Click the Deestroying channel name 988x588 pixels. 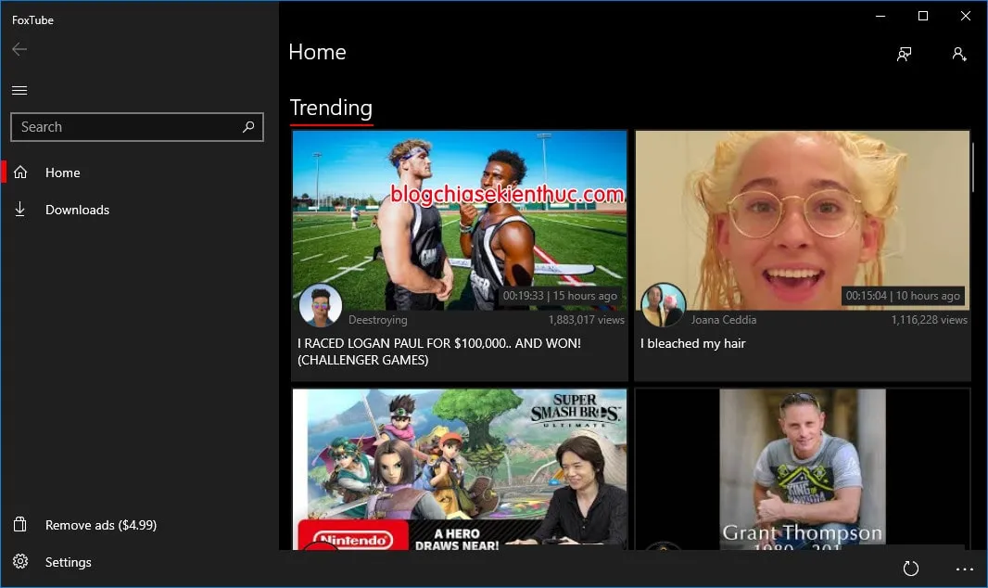377,320
